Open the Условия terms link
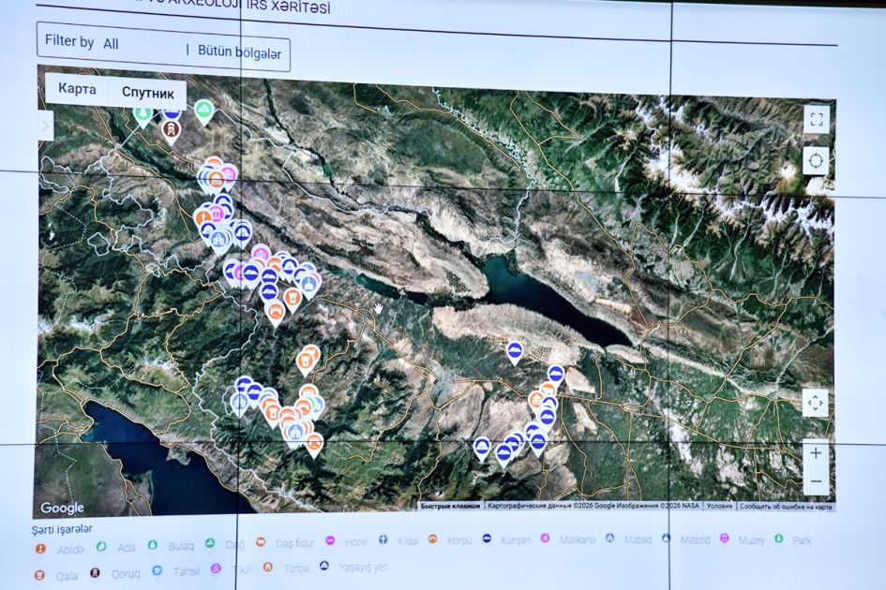This screenshot has width=886, height=590. (x=719, y=507)
